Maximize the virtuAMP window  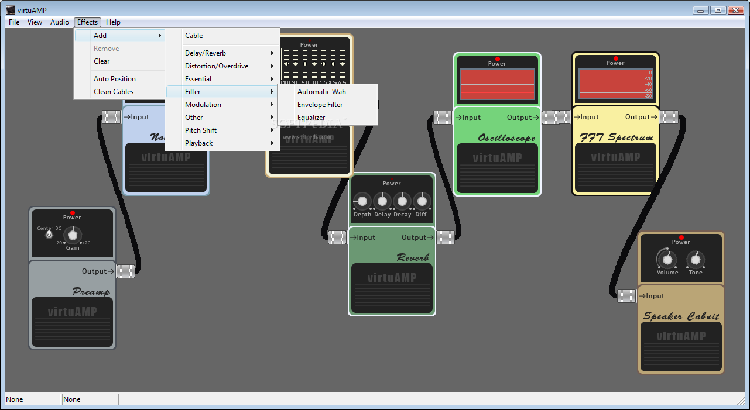717,10
